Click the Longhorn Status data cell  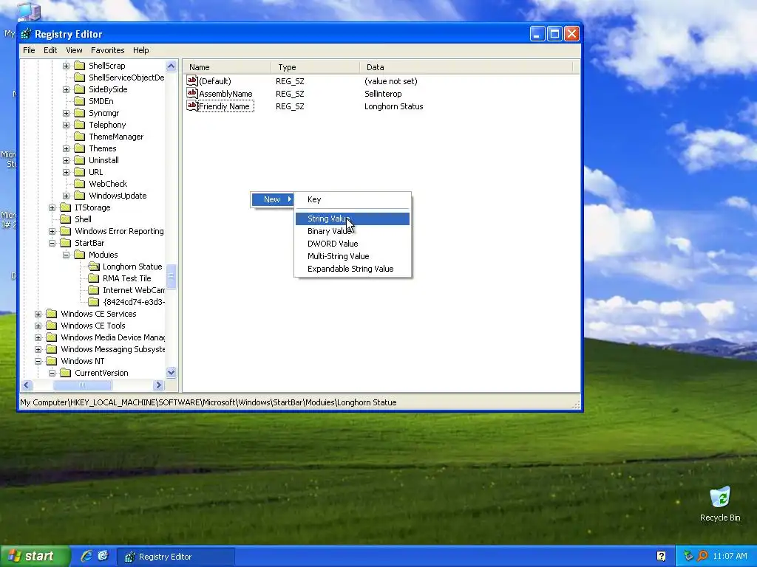click(393, 106)
